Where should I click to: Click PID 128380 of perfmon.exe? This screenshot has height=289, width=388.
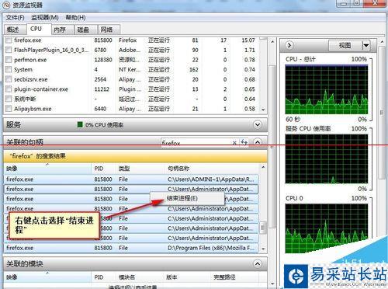103,60
